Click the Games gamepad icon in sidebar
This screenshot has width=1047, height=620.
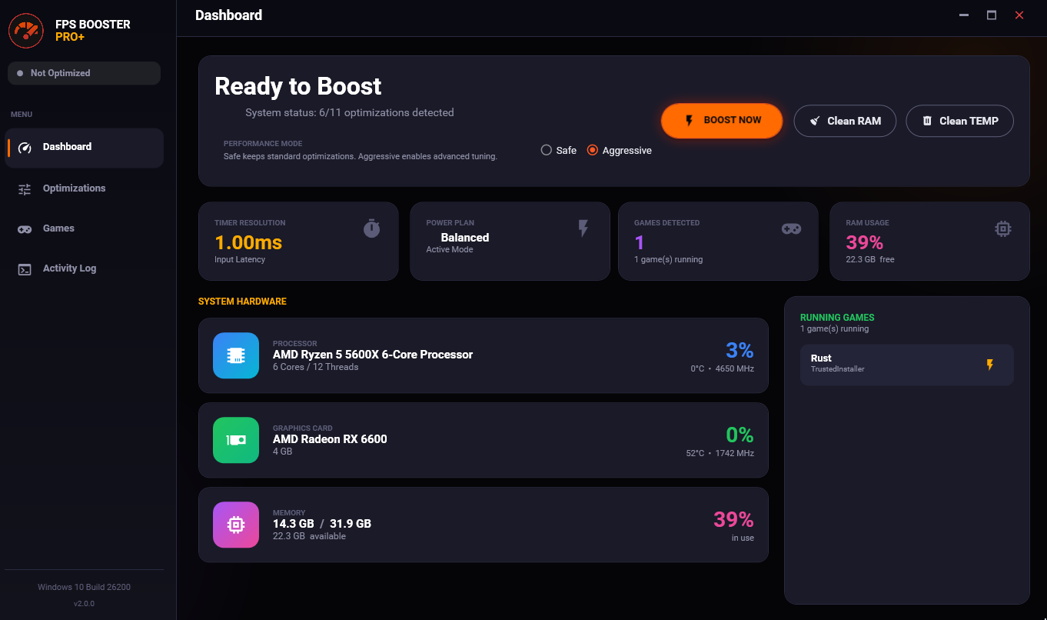25,228
